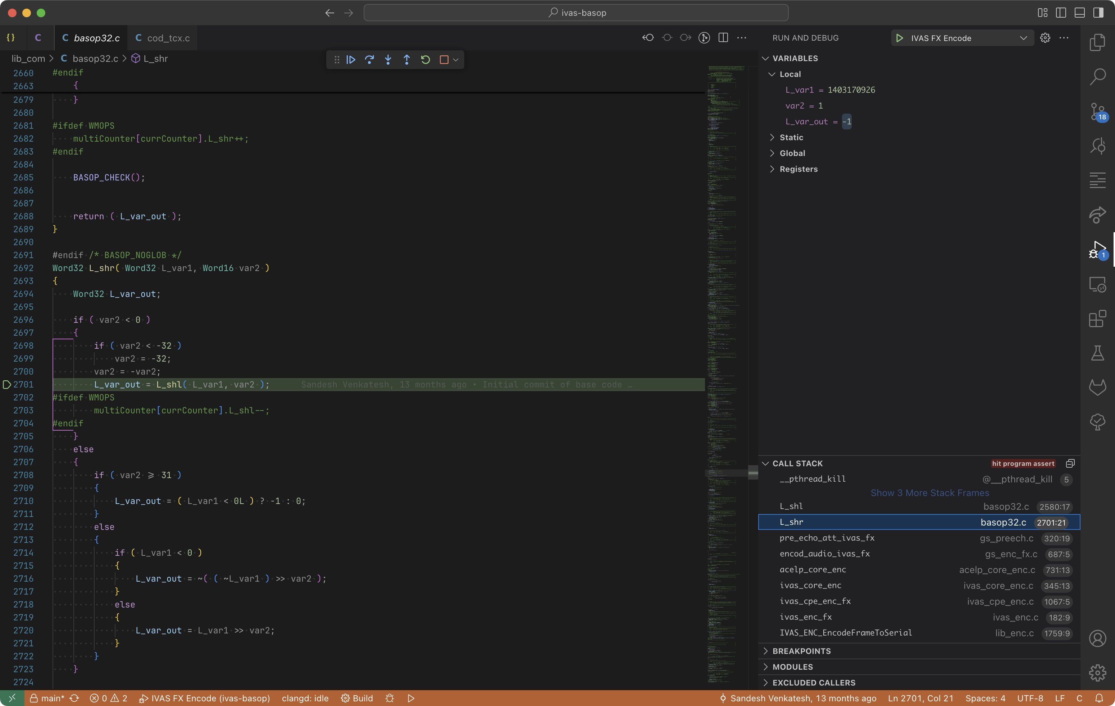Open Source Control in the activity bar

tap(1097, 111)
